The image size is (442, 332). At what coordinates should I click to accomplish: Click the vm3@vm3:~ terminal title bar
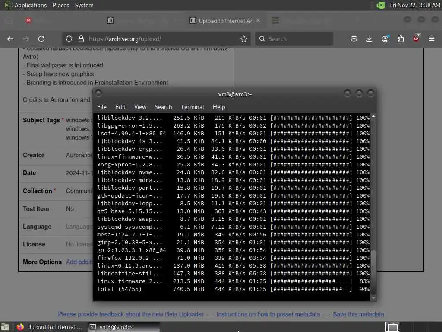point(235,94)
